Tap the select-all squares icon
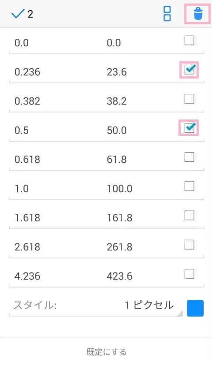Viewport: 212px width, 366px height. (x=167, y=14)
